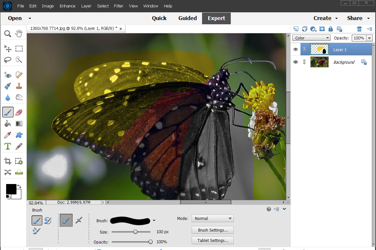The image size is (376, 250).
Task: Click the Tablet Settings button
Action: click(212, 240)
